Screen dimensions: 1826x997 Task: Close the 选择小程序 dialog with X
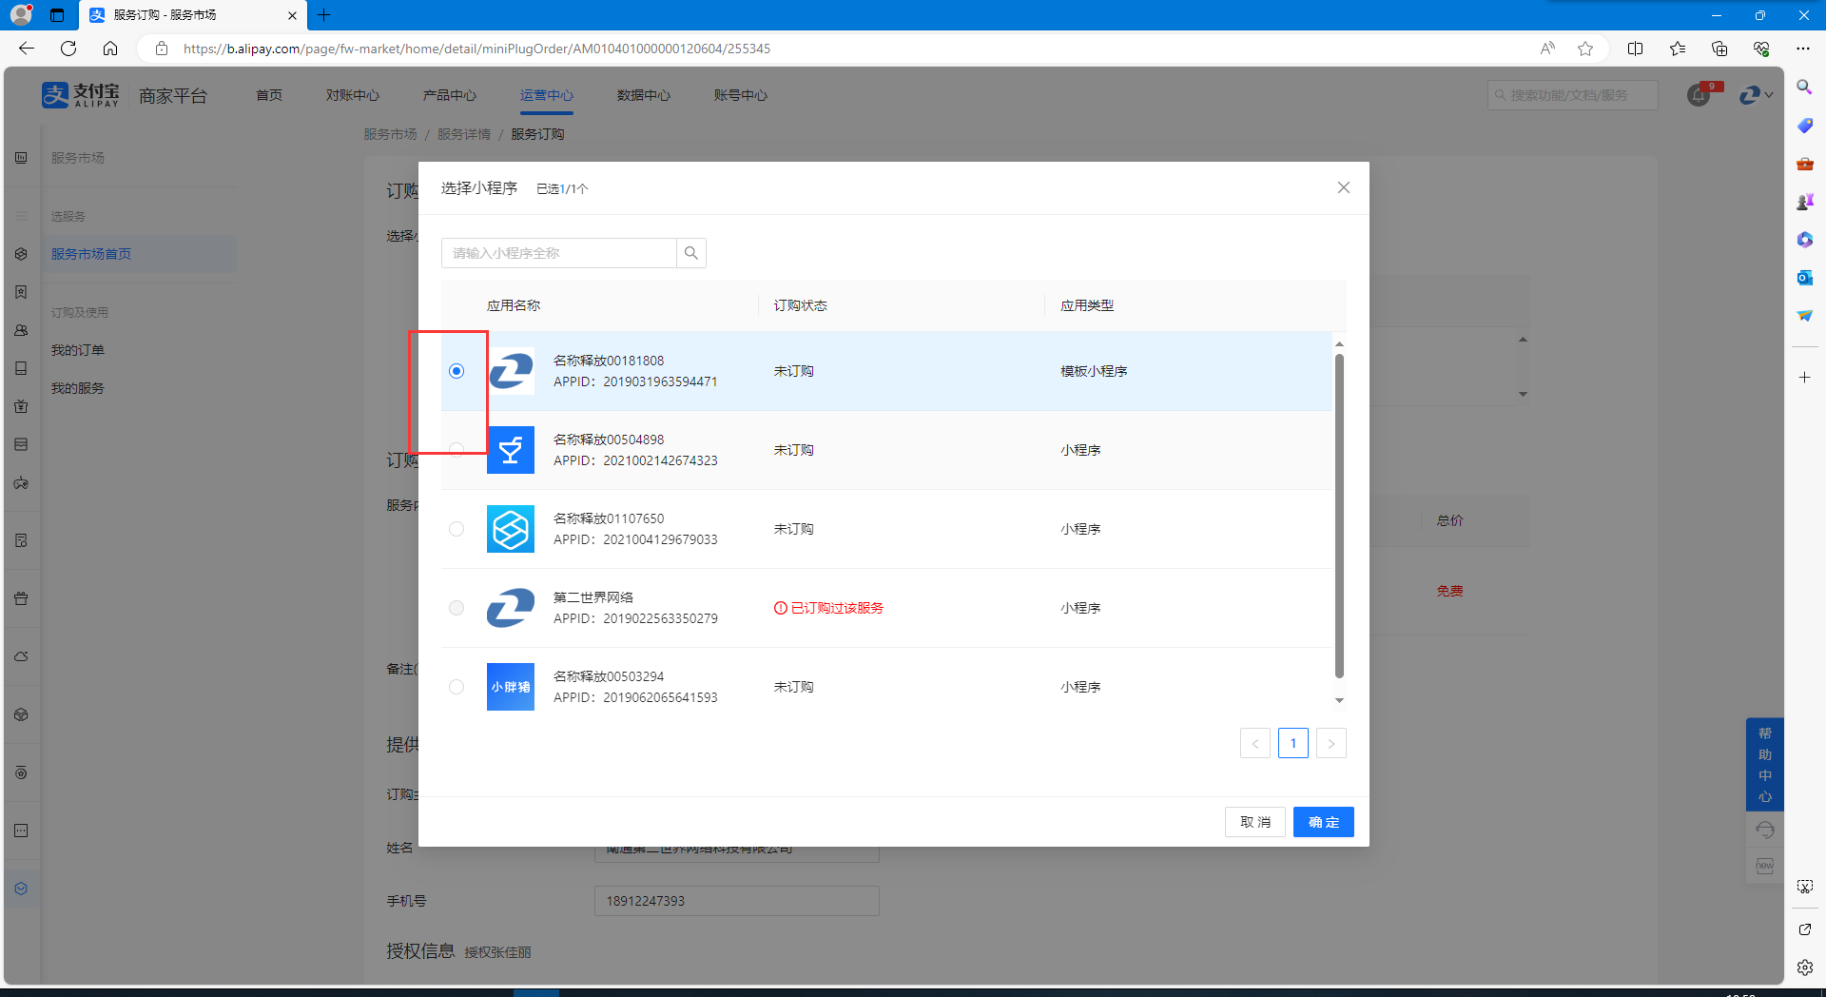tap(1343, 187)
